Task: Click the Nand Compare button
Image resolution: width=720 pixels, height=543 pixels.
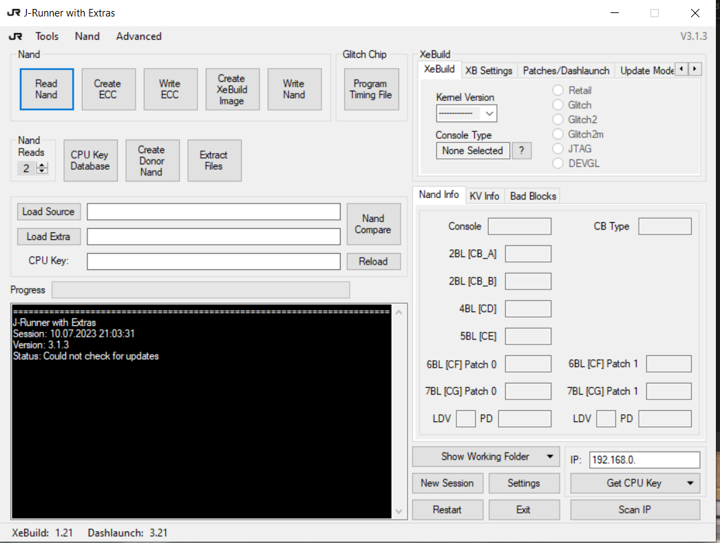Action: [x=373, y=224]
